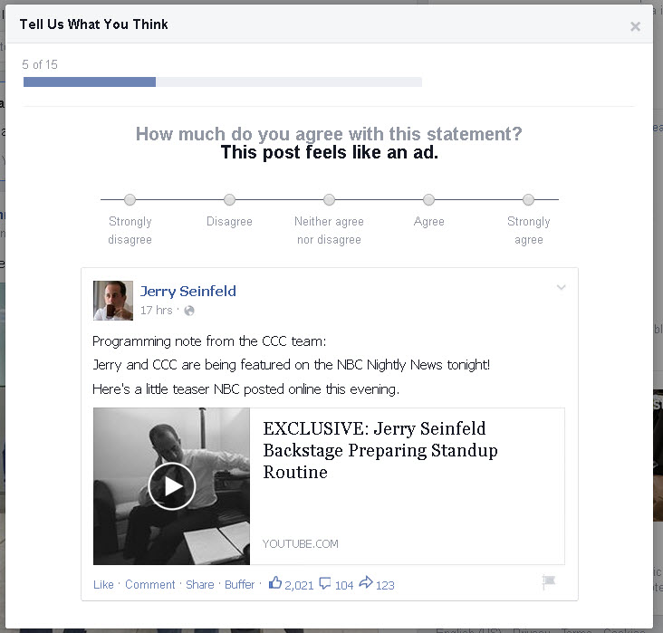Click the survey progress bar
Image resolution: width=663 pixels, height=633 pixels.
(x=223, y=82)
